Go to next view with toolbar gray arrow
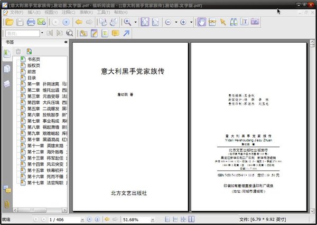The height and width of the screenshot is (225, 317). [89, 22]
